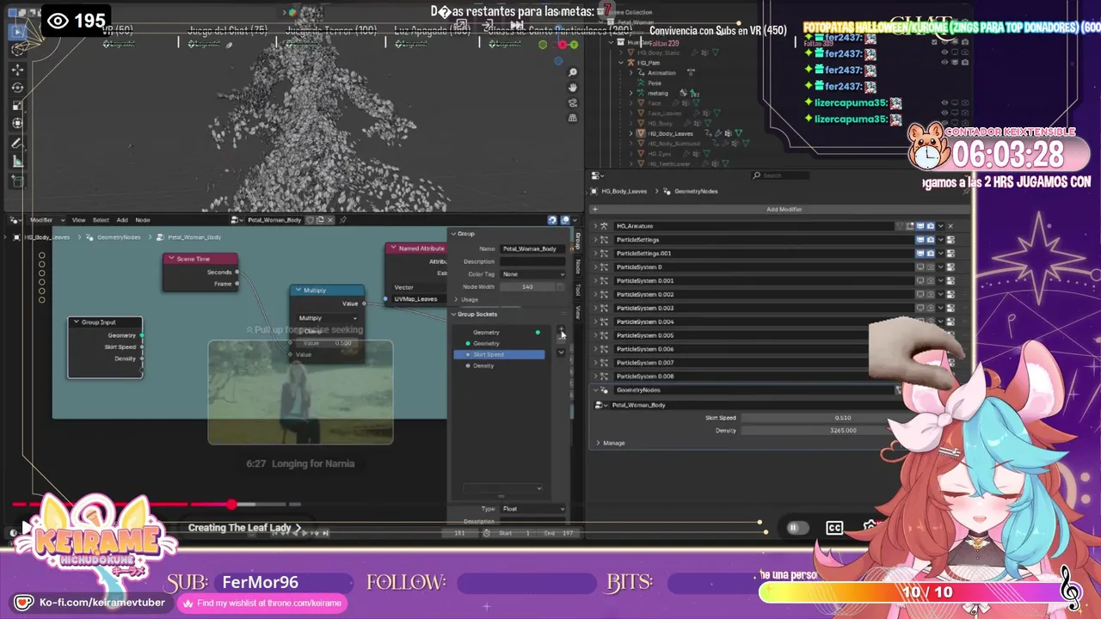
Task: Click the YouTube closed captions button
Action: click(x=834, y=528)
